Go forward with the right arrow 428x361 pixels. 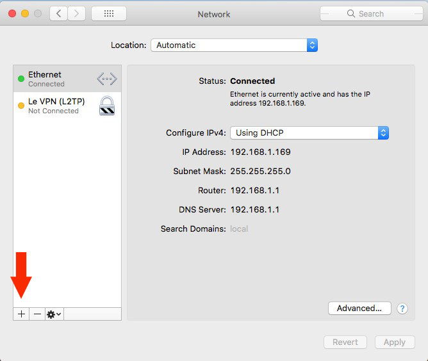(x=77, y=13)
